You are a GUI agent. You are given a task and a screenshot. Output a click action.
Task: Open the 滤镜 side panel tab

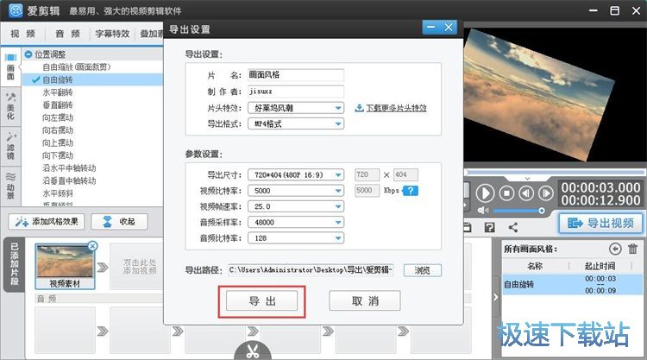point(10,147)
